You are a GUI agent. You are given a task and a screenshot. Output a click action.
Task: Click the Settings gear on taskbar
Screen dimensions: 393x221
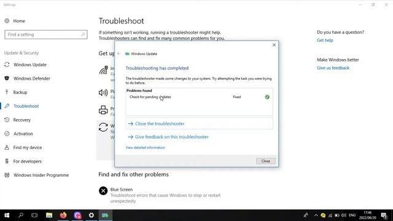91,215
